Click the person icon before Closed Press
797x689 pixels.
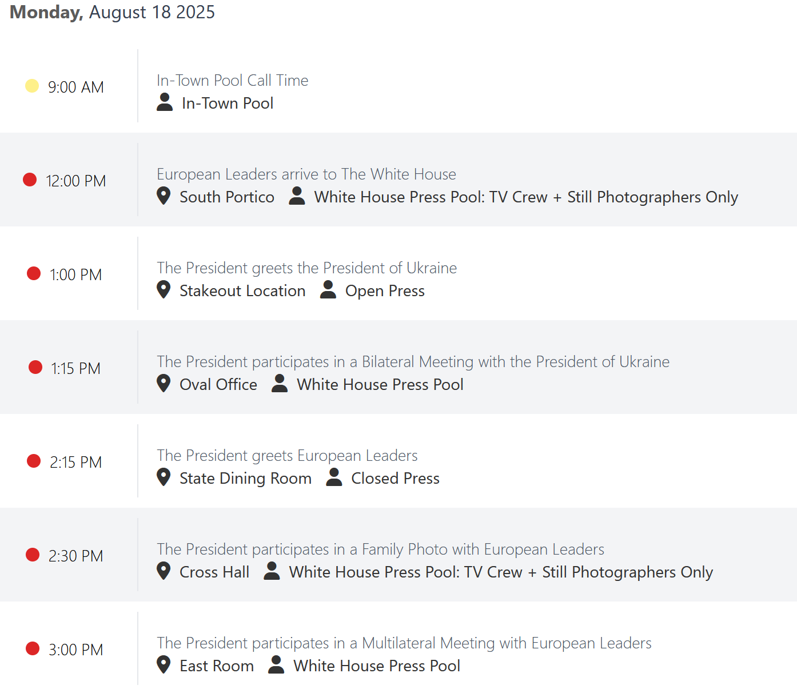(334, 477)
